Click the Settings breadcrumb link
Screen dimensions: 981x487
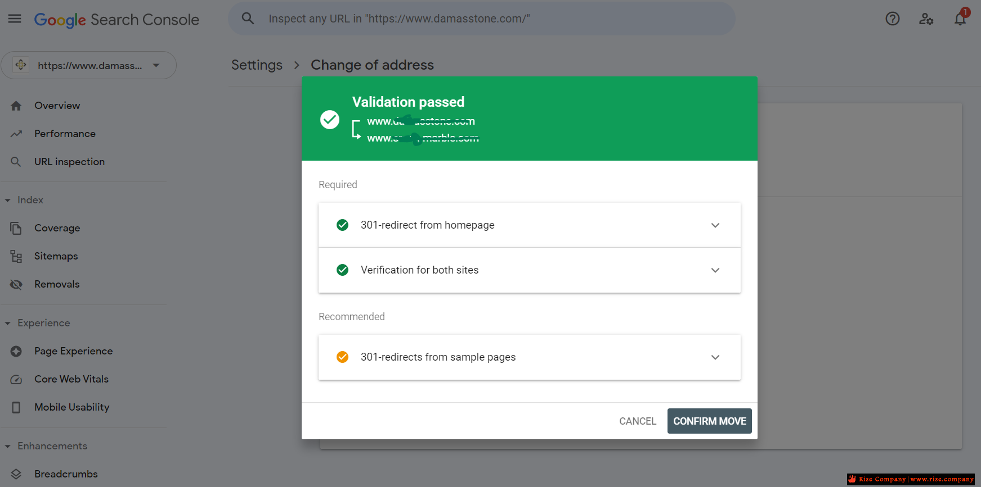(257, 65)
